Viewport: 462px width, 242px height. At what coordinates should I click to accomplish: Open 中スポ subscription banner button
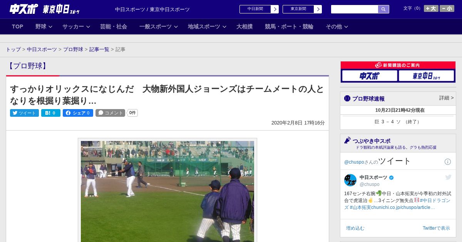tap(370, 76)
